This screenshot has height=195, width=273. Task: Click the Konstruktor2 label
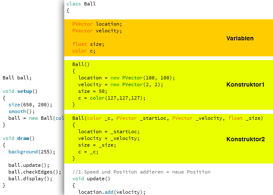click(x=245, y=139)
